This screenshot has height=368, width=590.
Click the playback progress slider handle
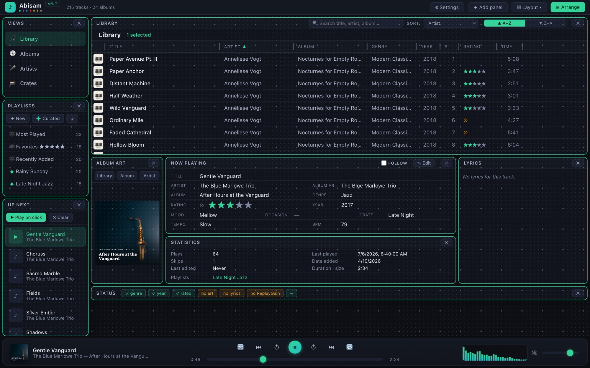263,359
